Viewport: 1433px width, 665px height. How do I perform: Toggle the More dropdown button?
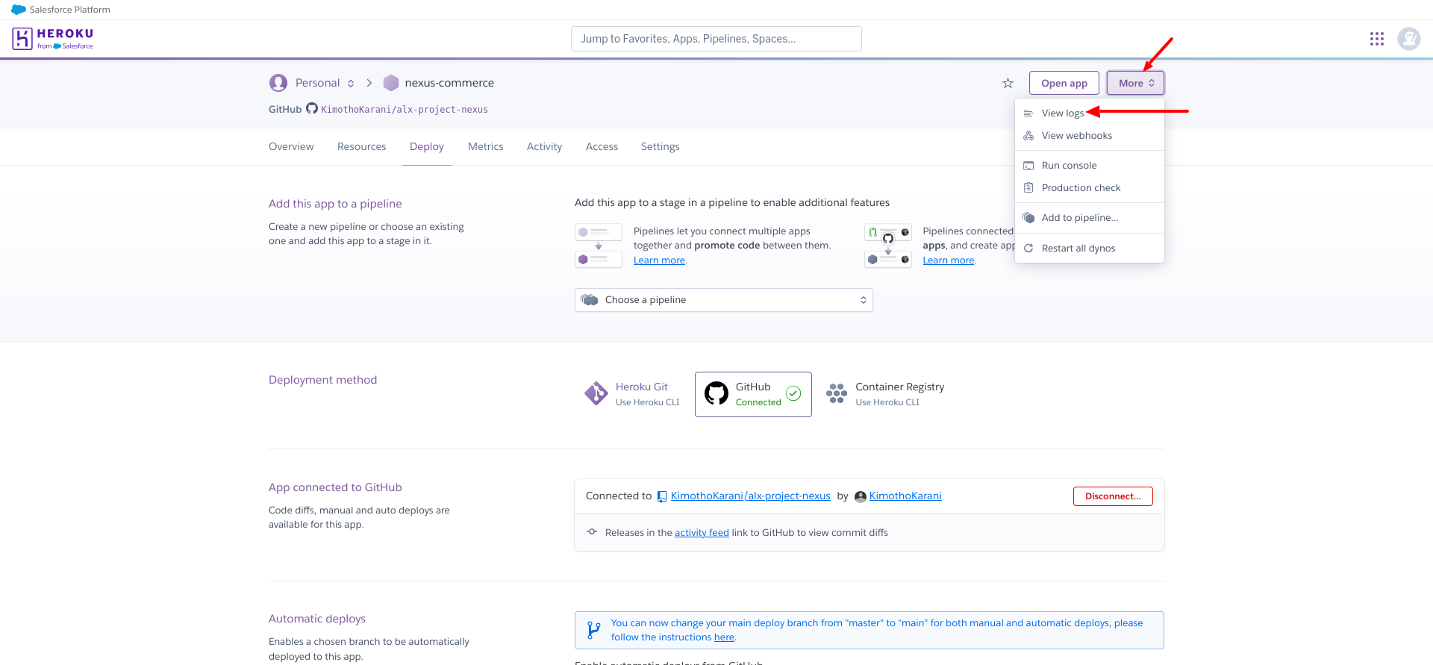[1135, 83]
